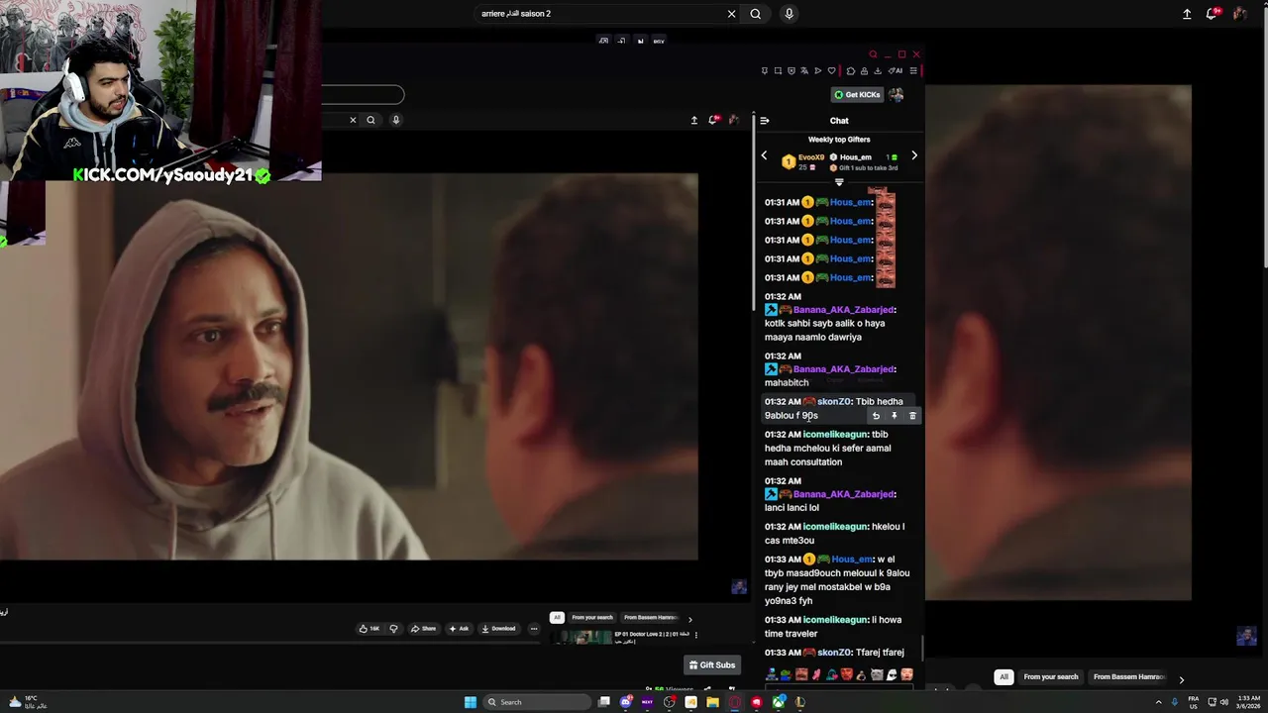
Task: Click the ad-blocker shield icon
Action: click(x=792, y=70)
